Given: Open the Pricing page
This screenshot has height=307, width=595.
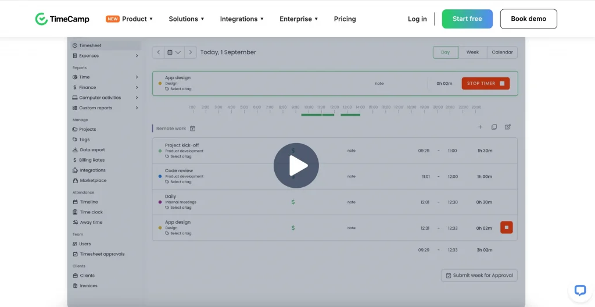Looking at the screenshot, I should [x=345, y=19].
